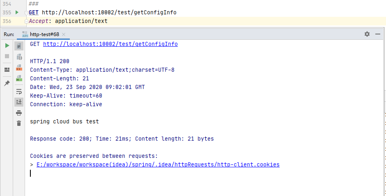Select the plain text response view
The height and width of the screenshot is (196, 386).
coord(19,46)
